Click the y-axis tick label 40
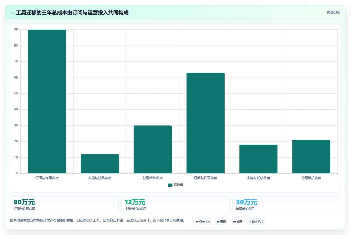Viewport: 351px width, 235px height. point(16,109)
